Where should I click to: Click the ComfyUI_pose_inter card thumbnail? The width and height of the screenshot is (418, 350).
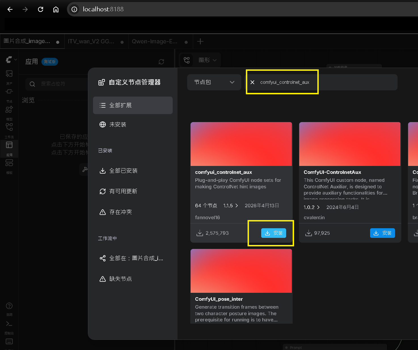pyautogui.click(x=241, y=271)
